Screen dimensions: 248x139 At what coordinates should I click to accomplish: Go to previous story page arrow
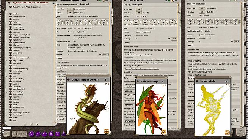[x=25, y=125]
